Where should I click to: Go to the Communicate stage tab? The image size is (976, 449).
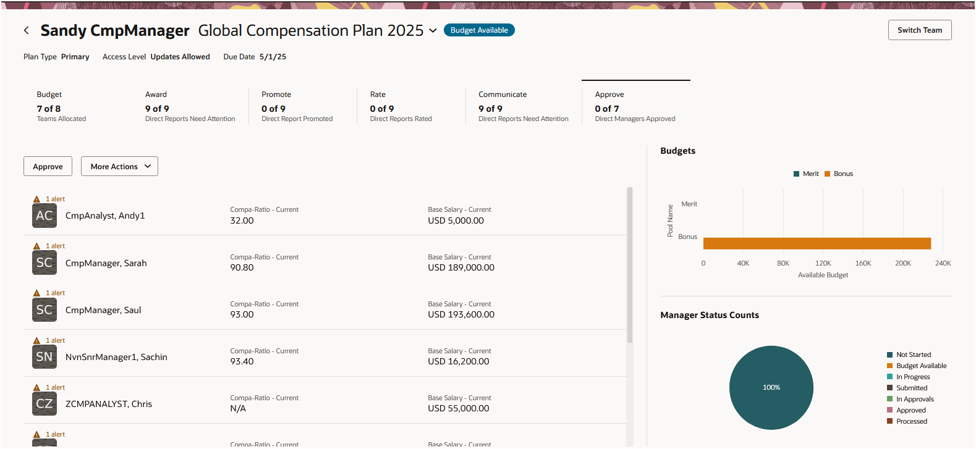[x=523, y=106]
